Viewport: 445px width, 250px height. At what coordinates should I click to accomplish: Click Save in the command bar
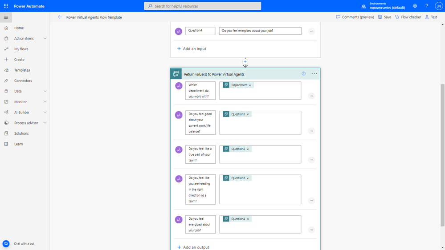coord(384,17)
